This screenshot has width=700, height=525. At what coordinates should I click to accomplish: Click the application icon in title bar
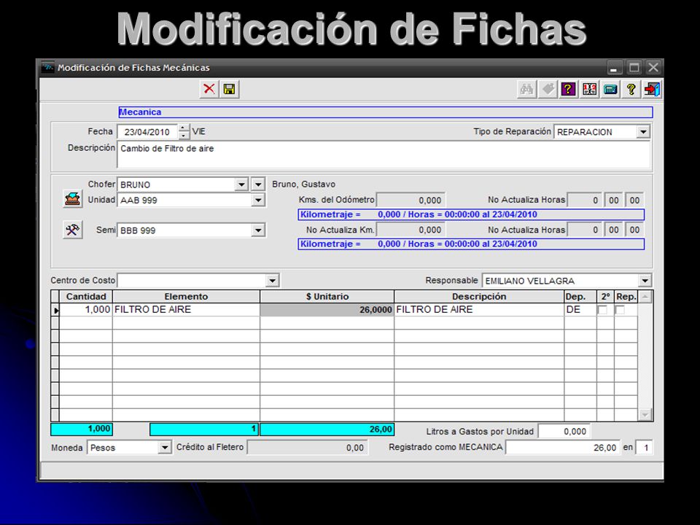point(48,68)
